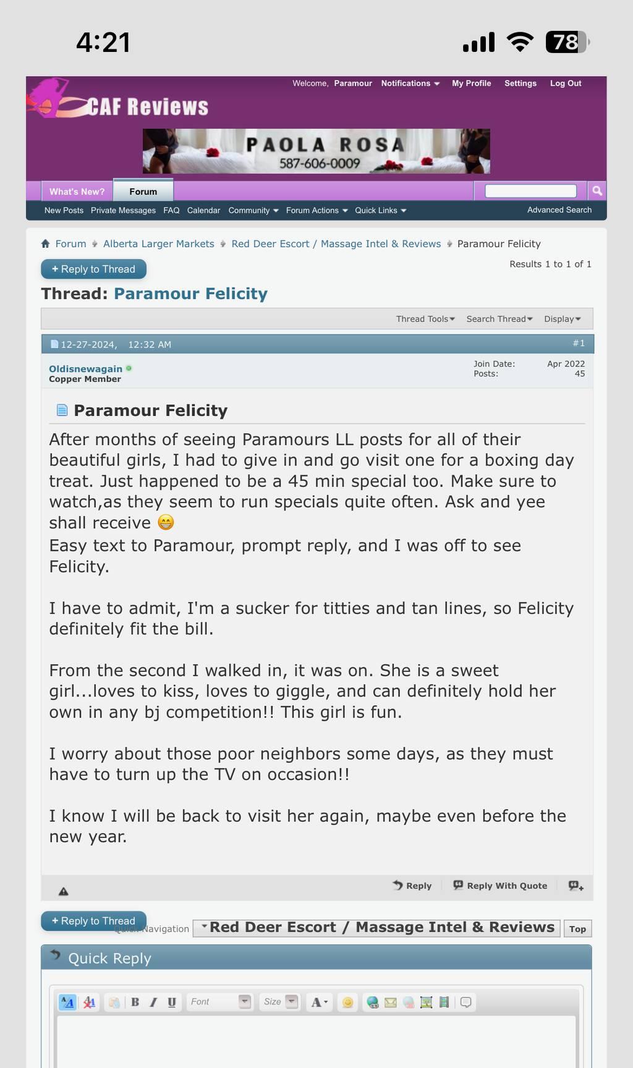This screenshot has width=633, height=1068.
Task: Open the Notifications dropdown
Action: point(410,83)
